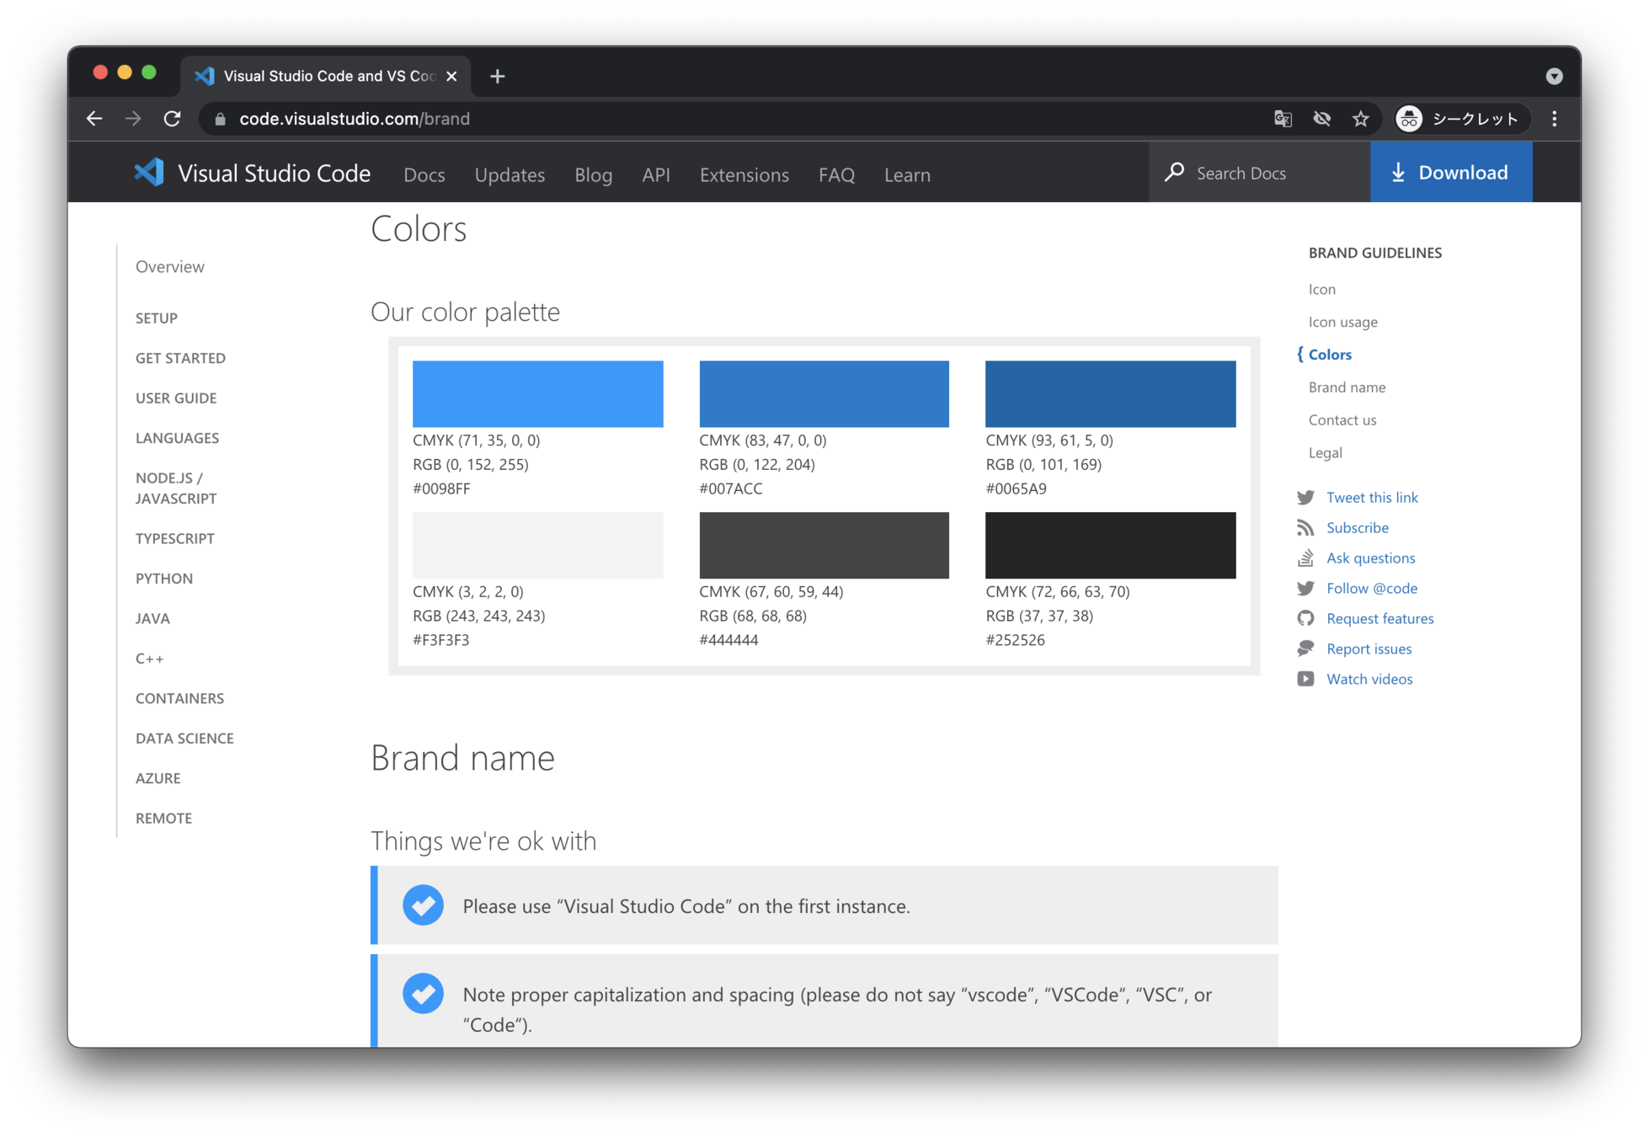Click the #0098FF light blue swatch
The height and width of the screenshot is (1137, 1649).
[x=537, y=394]
